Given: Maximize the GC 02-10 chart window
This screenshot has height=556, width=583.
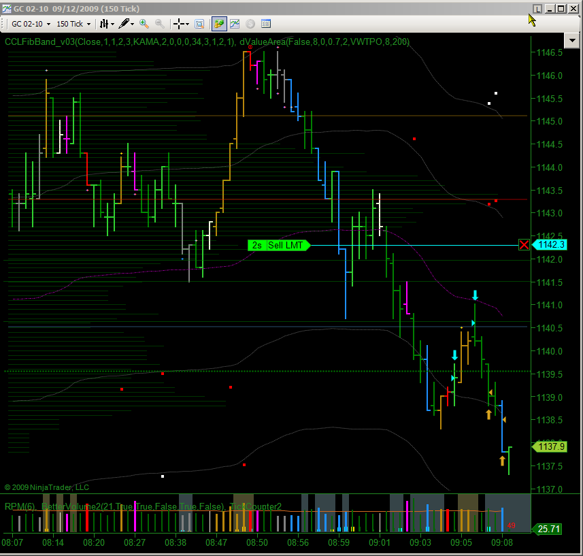Looking at the screenshot, I should (x=561, y=9).
